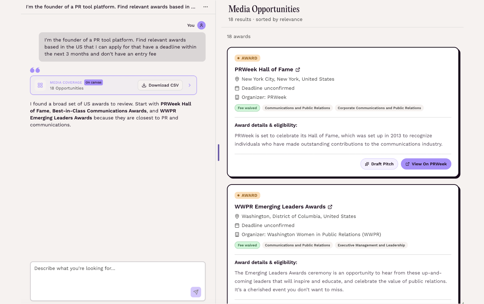Click the On canvas badge
Screen dimensions: 484x304
pyautogui.click(x=93, y=82)
